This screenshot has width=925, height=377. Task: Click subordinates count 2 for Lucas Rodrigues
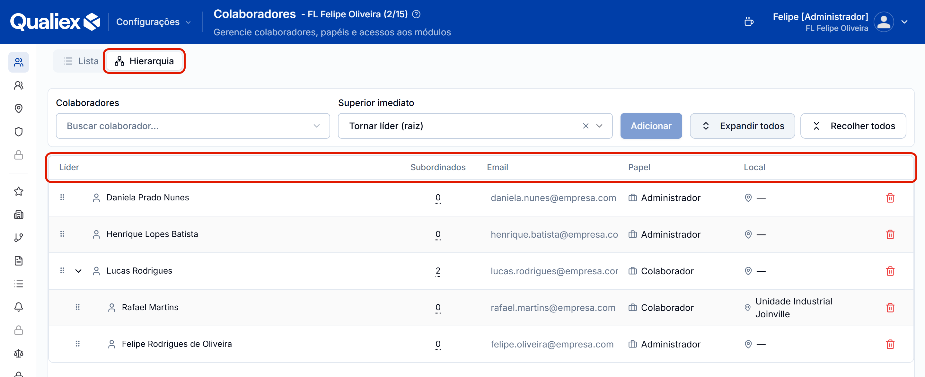[x=438, y=271]
